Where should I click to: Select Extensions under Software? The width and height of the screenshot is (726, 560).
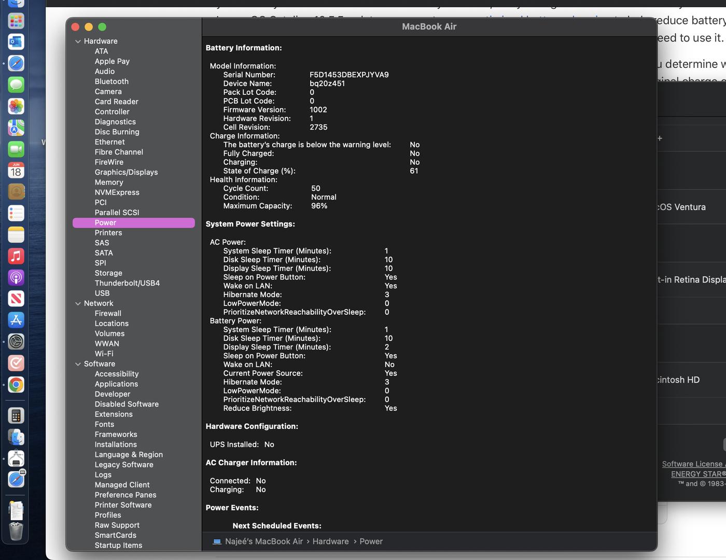[x=114, y=414]
